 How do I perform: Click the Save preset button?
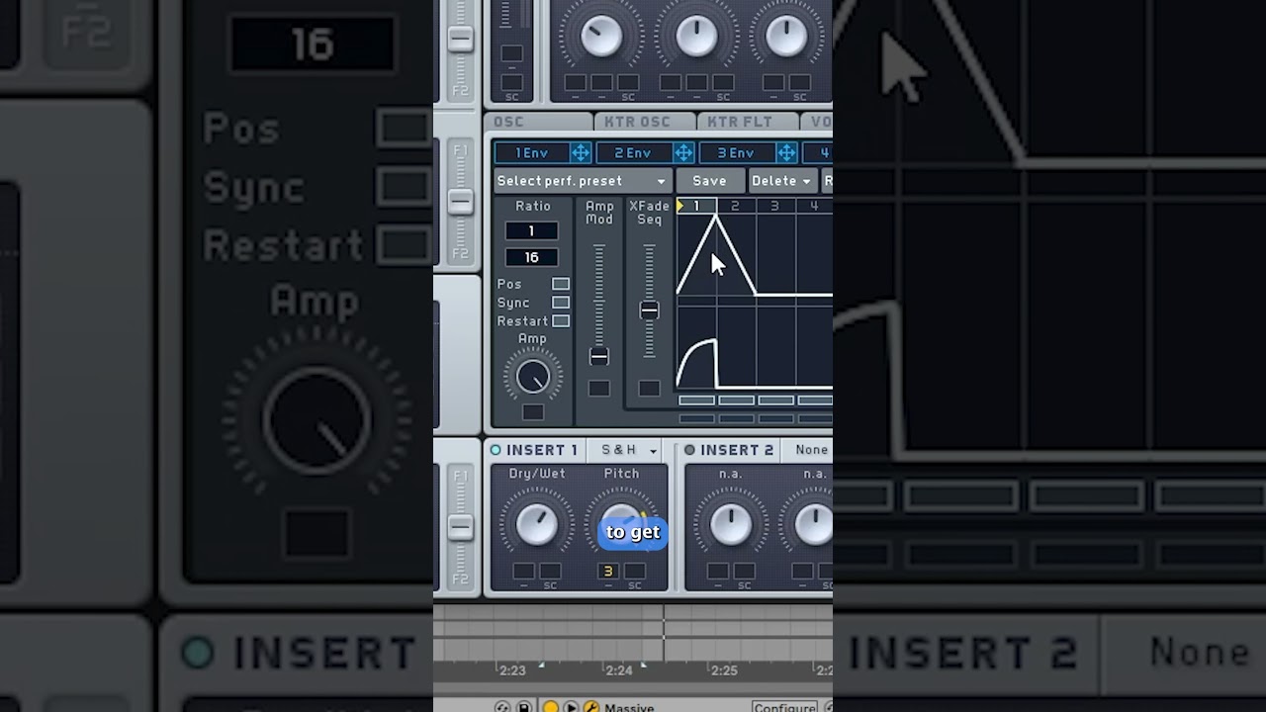point(709,181)
